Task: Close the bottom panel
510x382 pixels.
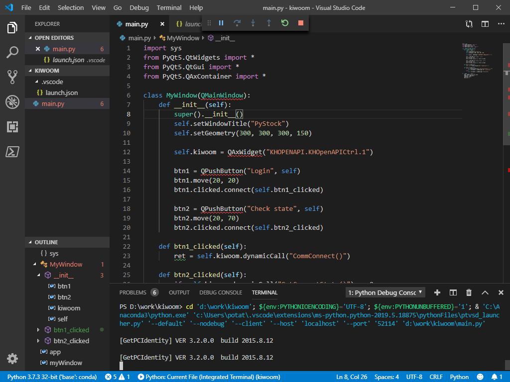Action: [501, 292]
